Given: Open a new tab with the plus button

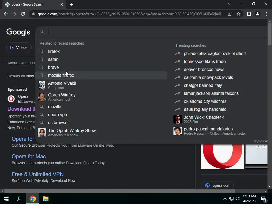Looking at the screenshot, I should 72,5.
